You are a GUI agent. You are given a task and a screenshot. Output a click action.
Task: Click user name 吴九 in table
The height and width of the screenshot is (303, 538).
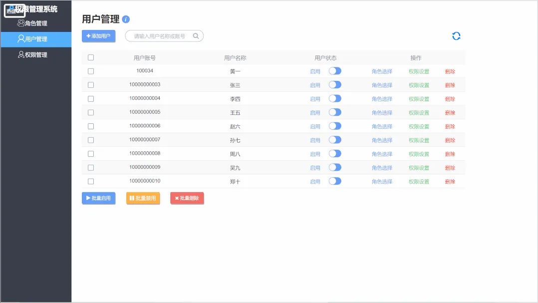coord(235,168)
